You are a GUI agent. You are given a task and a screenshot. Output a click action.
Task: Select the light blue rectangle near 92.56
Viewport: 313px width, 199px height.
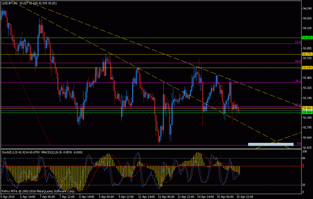(x=270, y=144)
